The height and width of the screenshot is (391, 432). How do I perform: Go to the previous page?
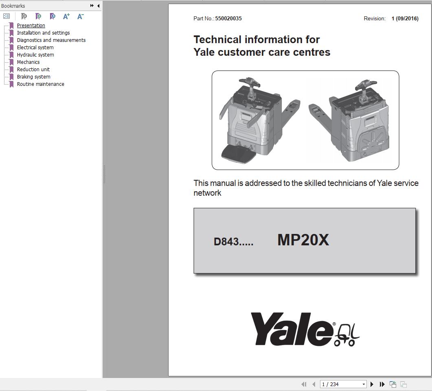[314, 384]
